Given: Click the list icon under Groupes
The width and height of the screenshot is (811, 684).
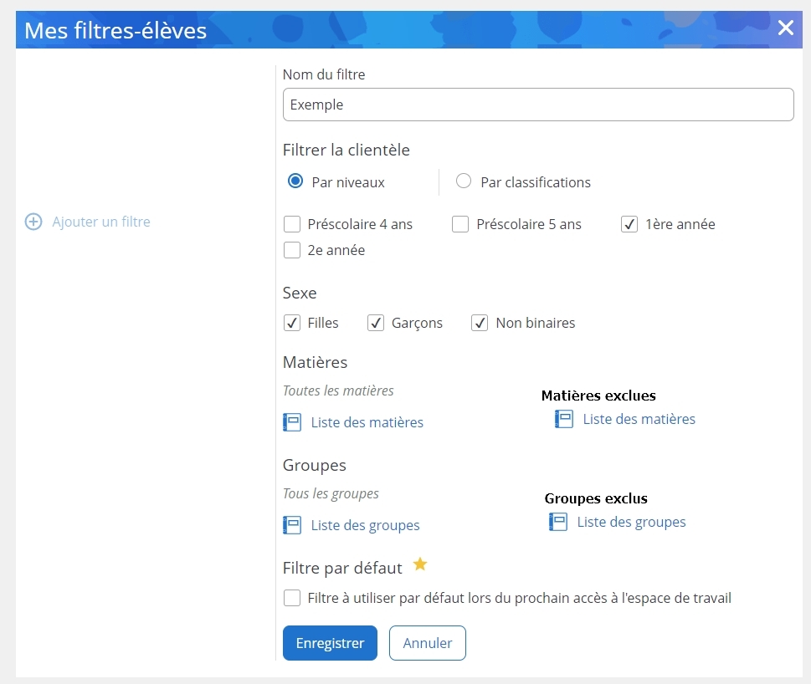Looking at the screenshot, I should pos(292,525).
